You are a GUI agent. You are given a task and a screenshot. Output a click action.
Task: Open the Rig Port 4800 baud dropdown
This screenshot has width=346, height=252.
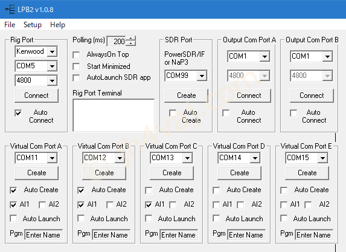pyautogui.click(x=53, y=80)
